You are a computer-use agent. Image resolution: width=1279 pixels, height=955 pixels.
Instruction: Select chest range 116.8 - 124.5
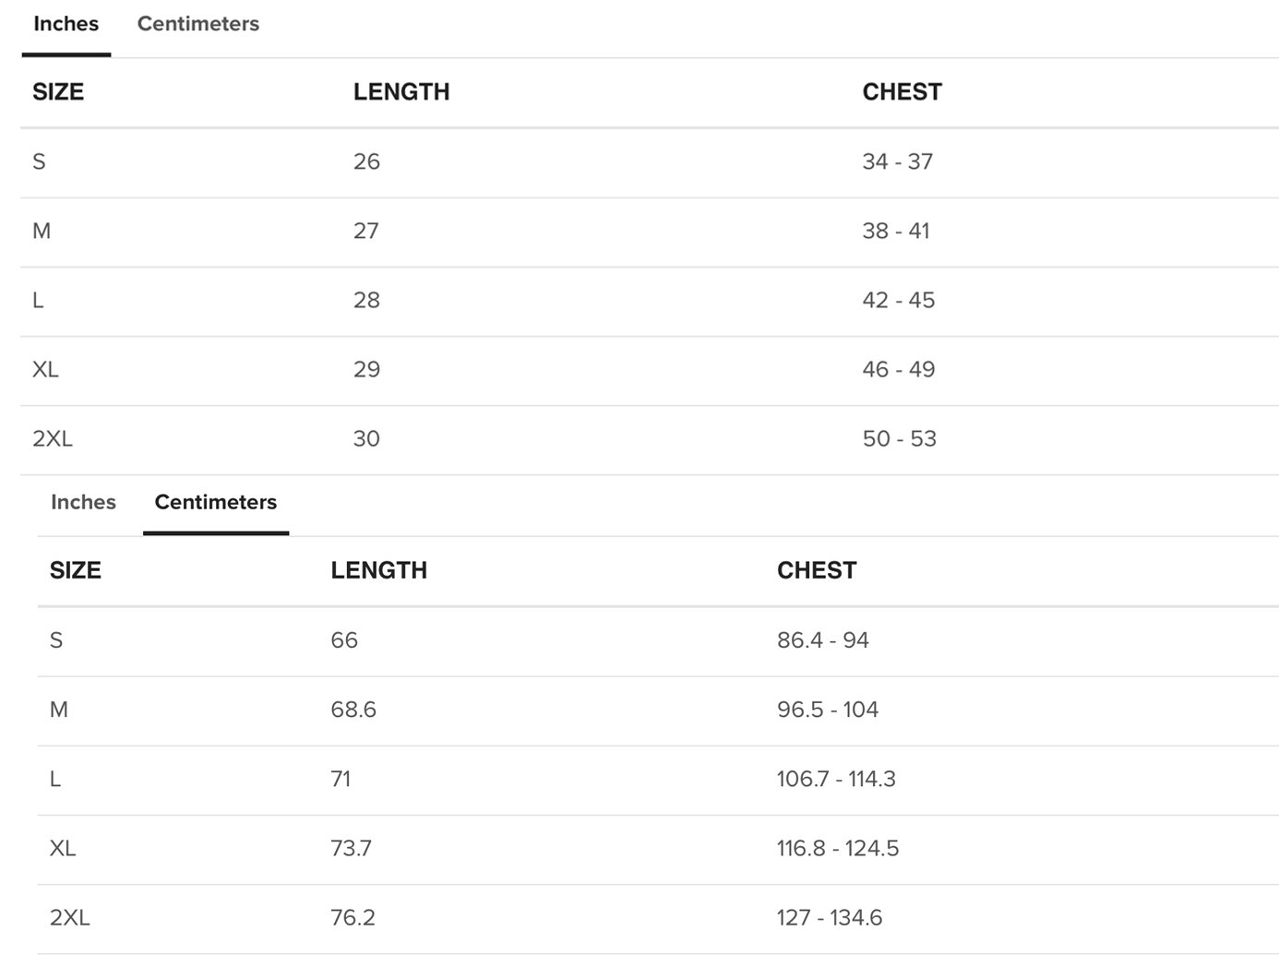[x=837, y=848]
